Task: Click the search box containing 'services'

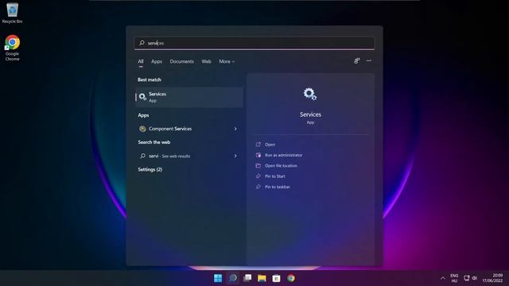Action: pyautogui.click(x=254, y=43)
